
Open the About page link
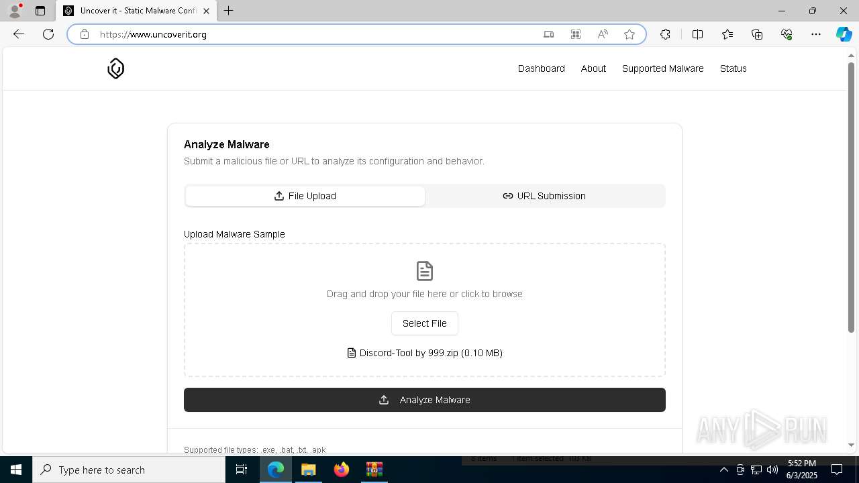click(x=593, y=68)
